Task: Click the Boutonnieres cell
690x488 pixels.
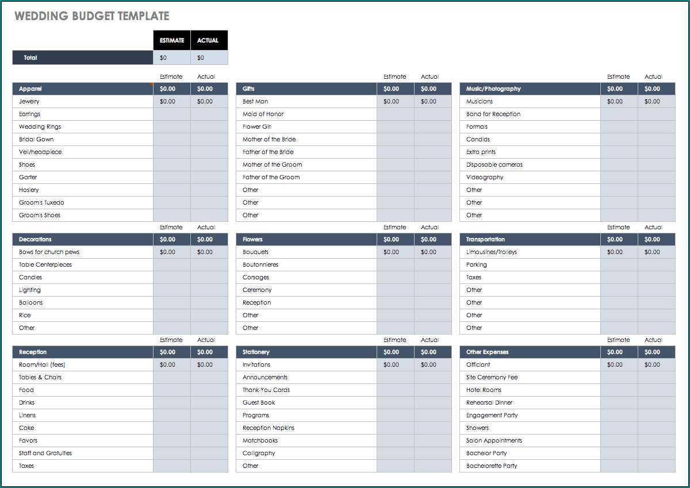Action: point(306,265)
